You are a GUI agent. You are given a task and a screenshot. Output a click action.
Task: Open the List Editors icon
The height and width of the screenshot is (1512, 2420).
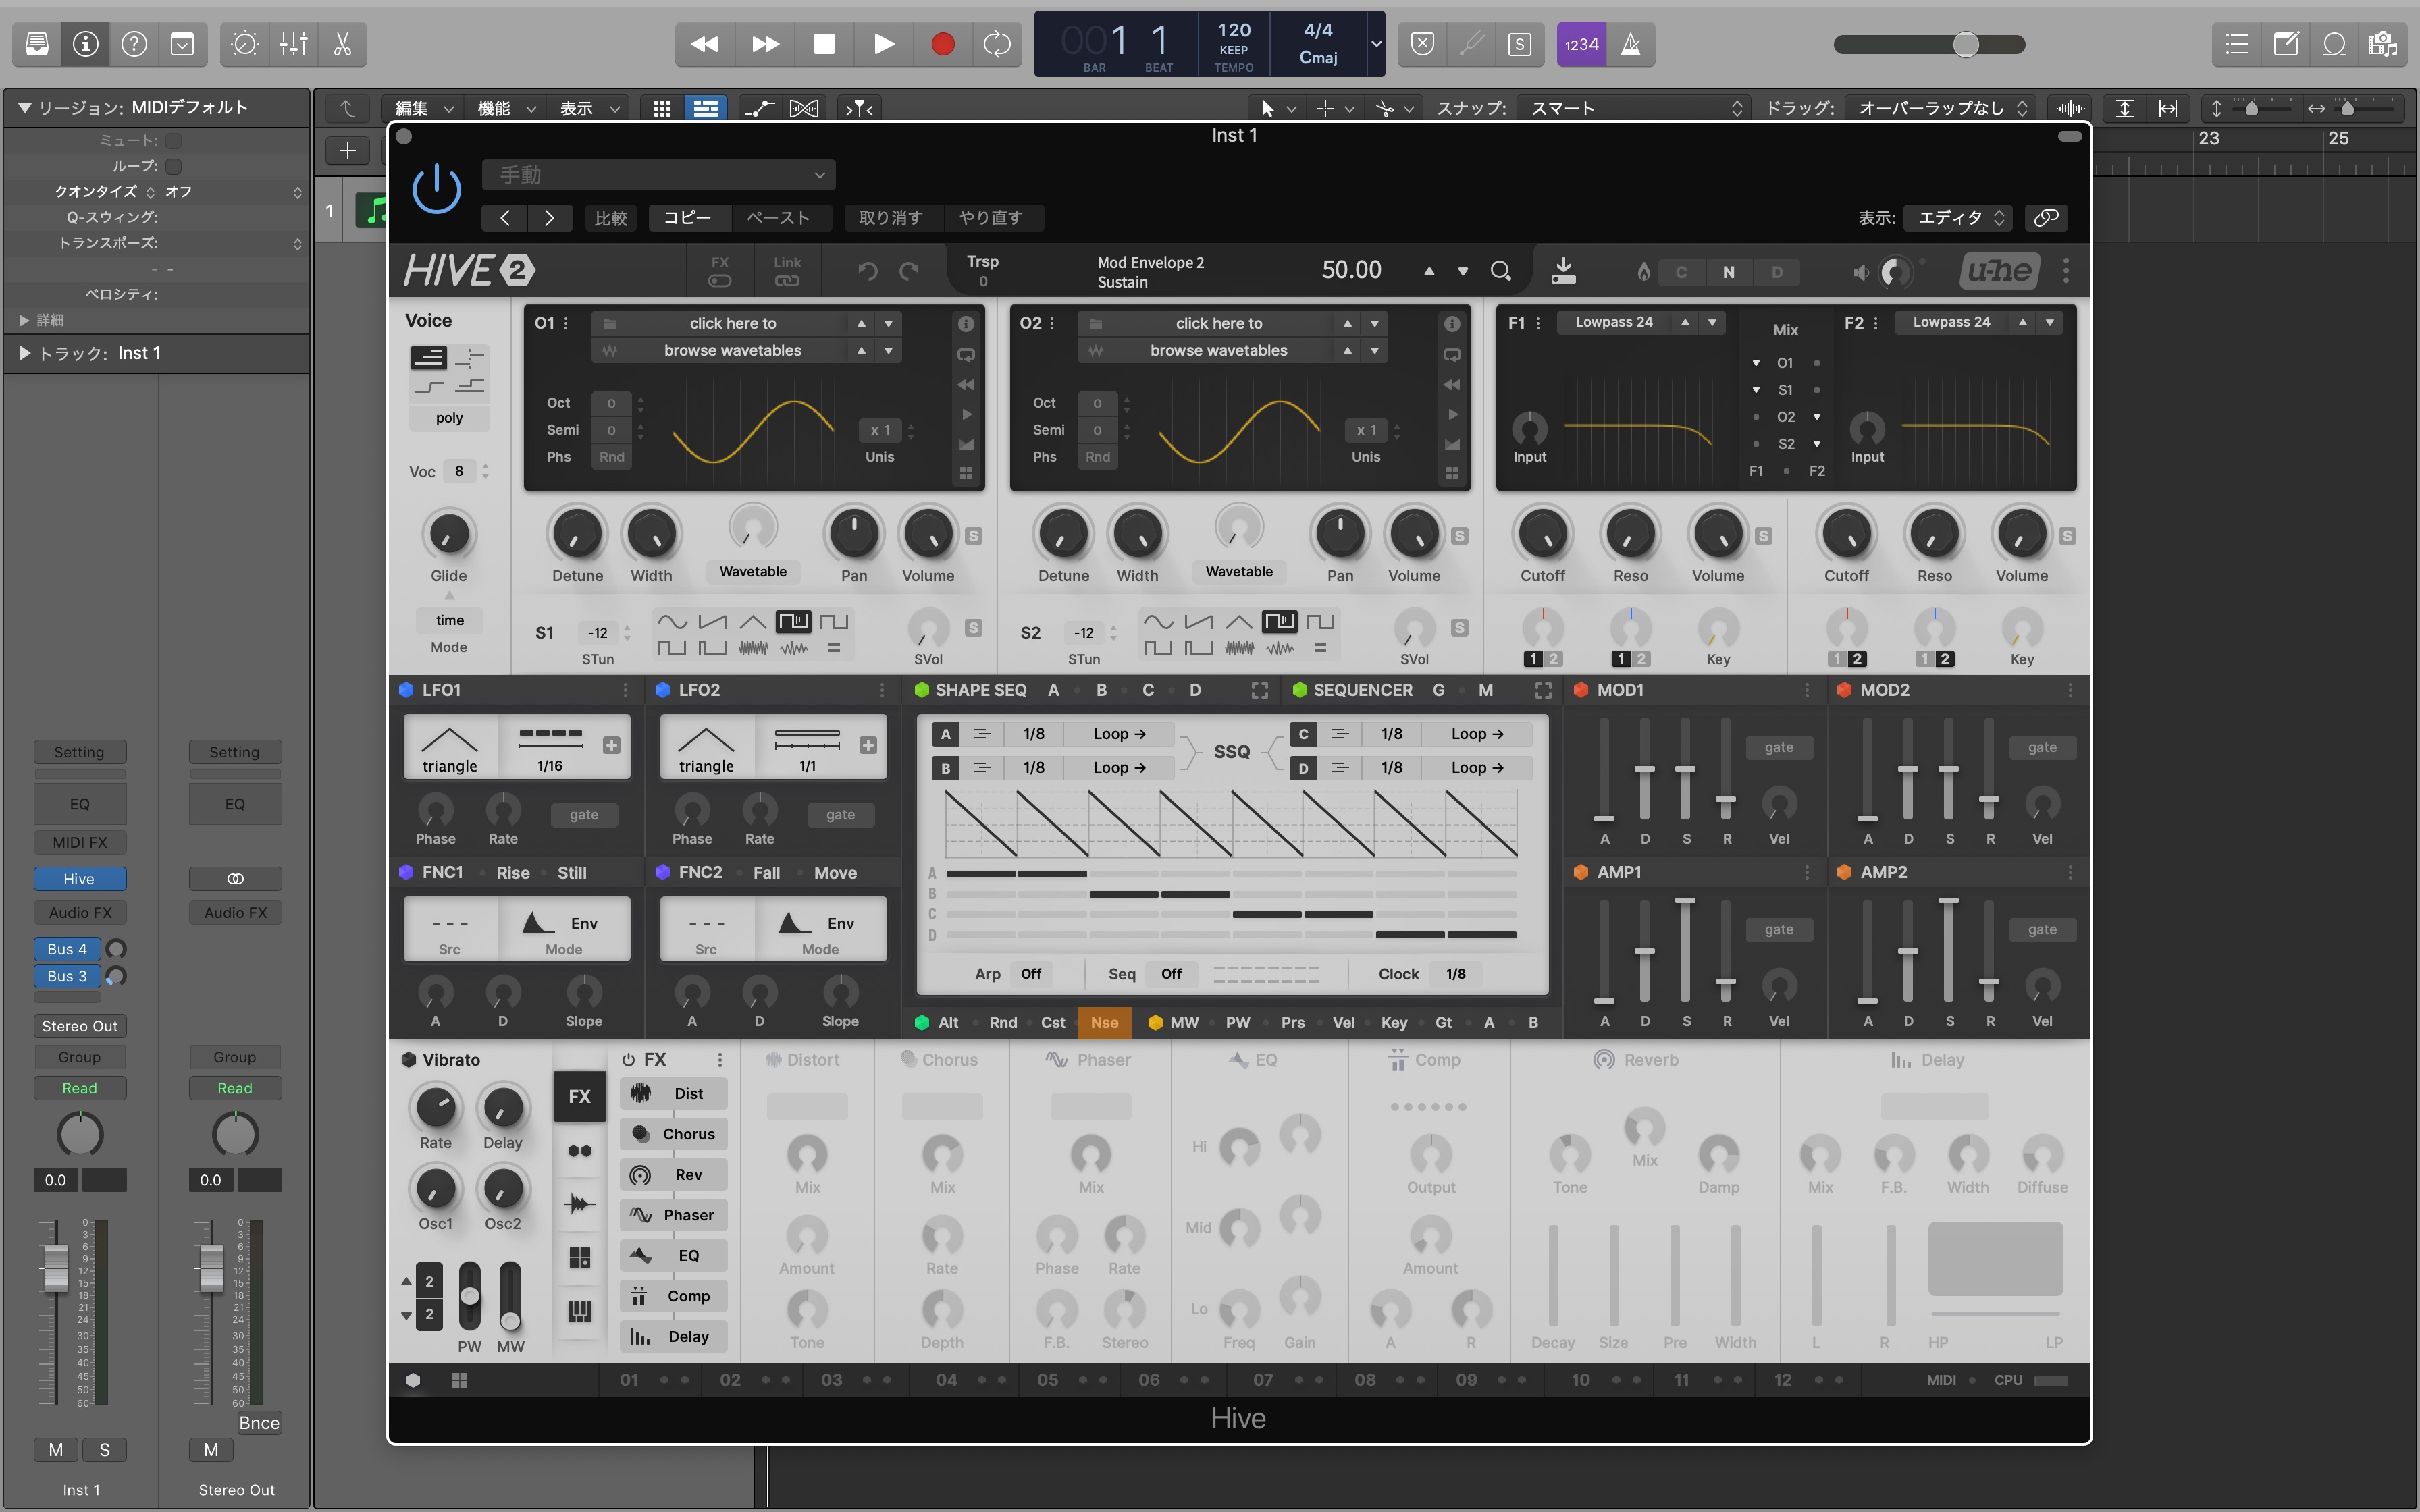[x=2237, y=44]
